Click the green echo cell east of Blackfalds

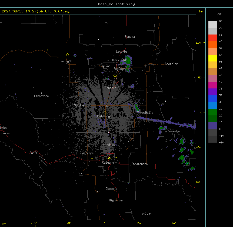tap(128, 60)
